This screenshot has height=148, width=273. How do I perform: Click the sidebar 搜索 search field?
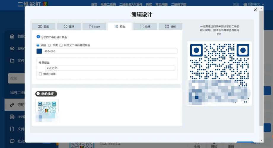tap(16, 78)
